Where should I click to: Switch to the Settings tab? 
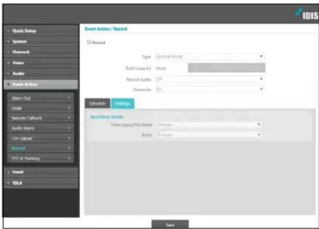point(123,104)
